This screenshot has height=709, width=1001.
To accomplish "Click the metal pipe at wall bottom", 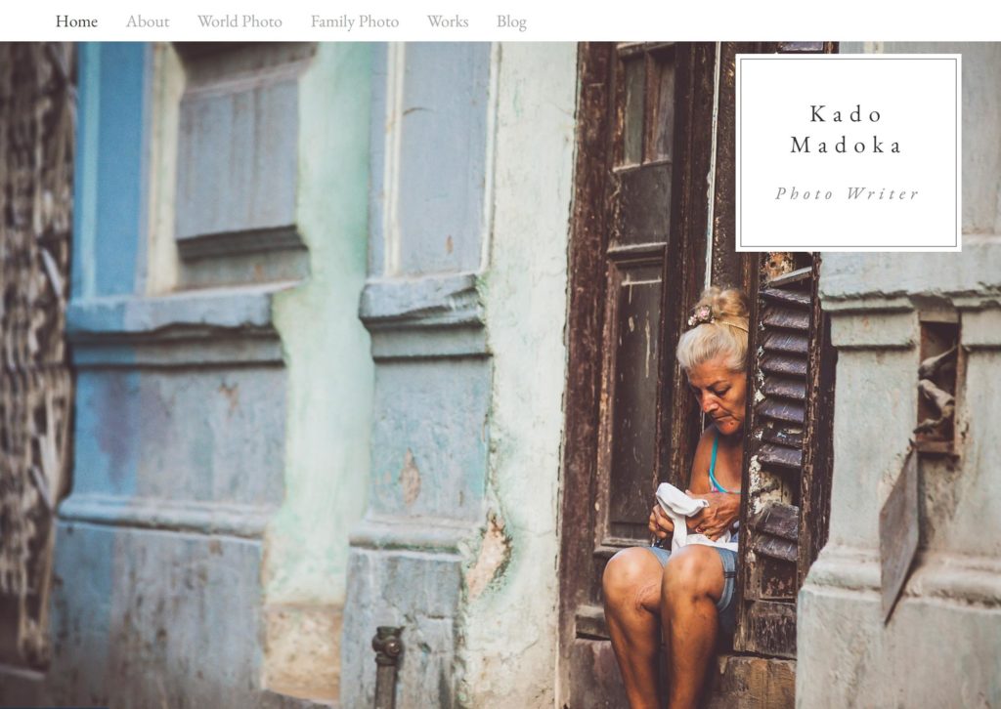I will pyautogui.click(x=387, y=667).
